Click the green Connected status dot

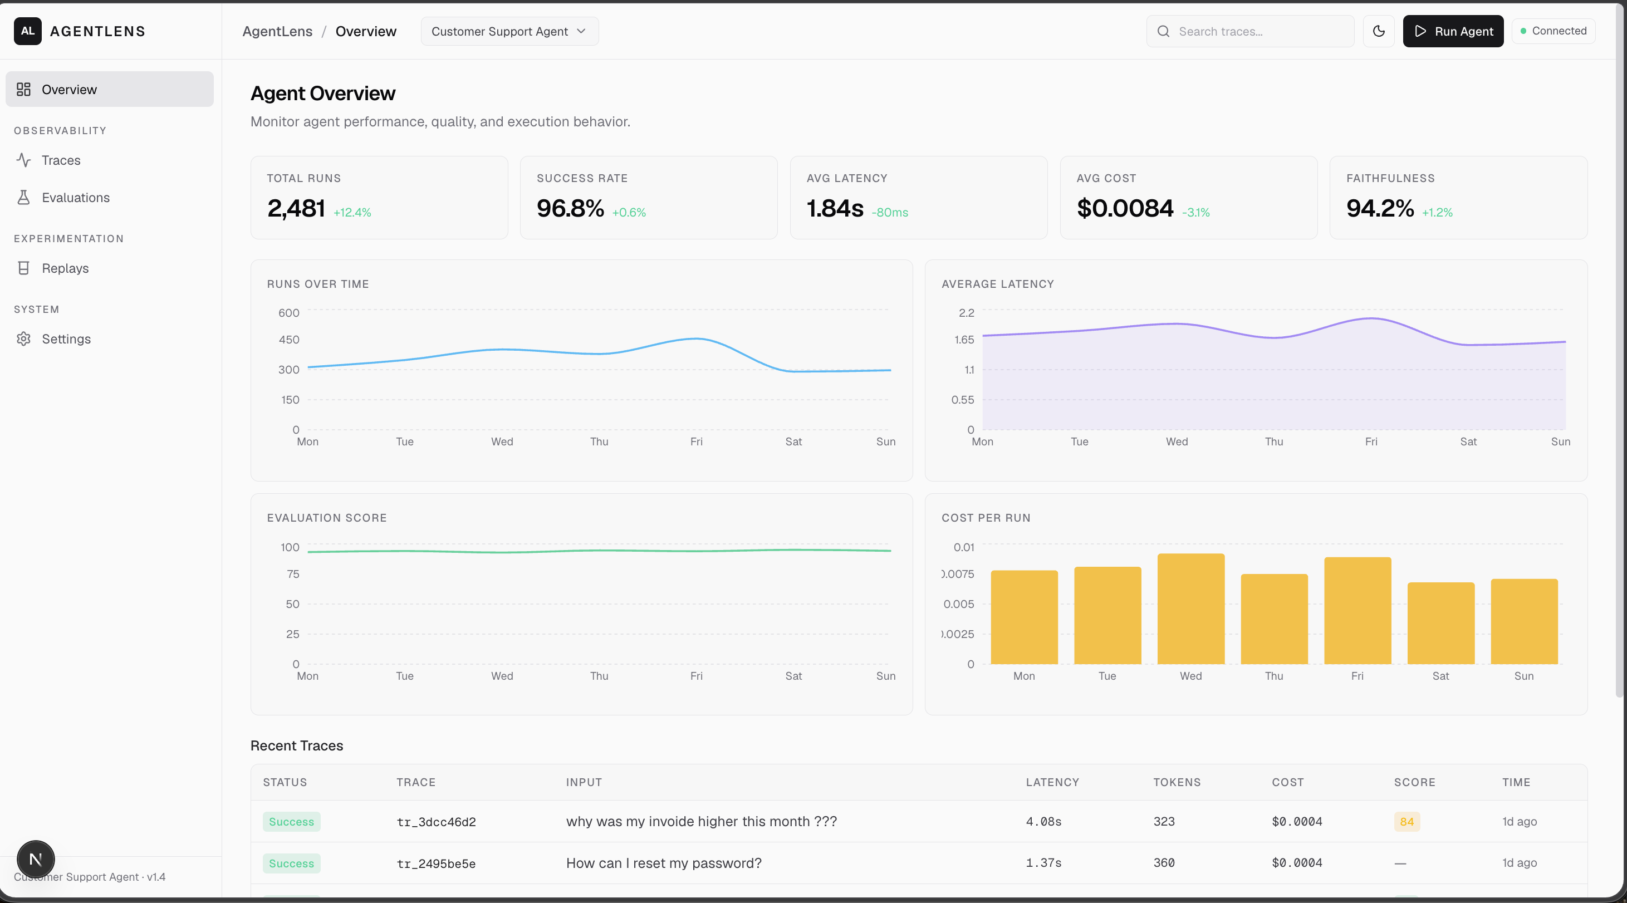(1523, 31)
